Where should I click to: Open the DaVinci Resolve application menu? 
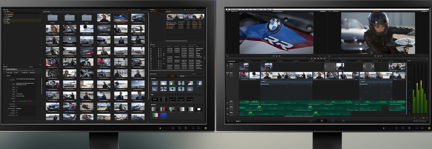pos(235,9)
